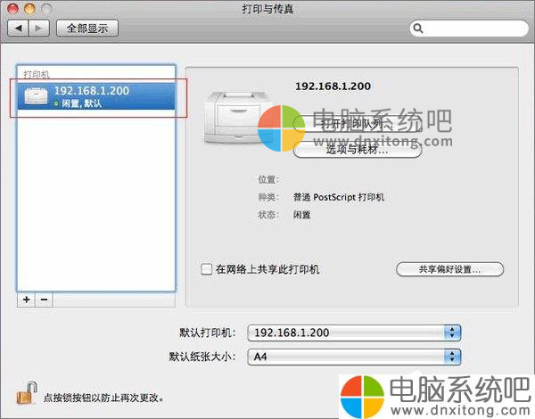Add a printer with plus button

click(x=26, y=300)
